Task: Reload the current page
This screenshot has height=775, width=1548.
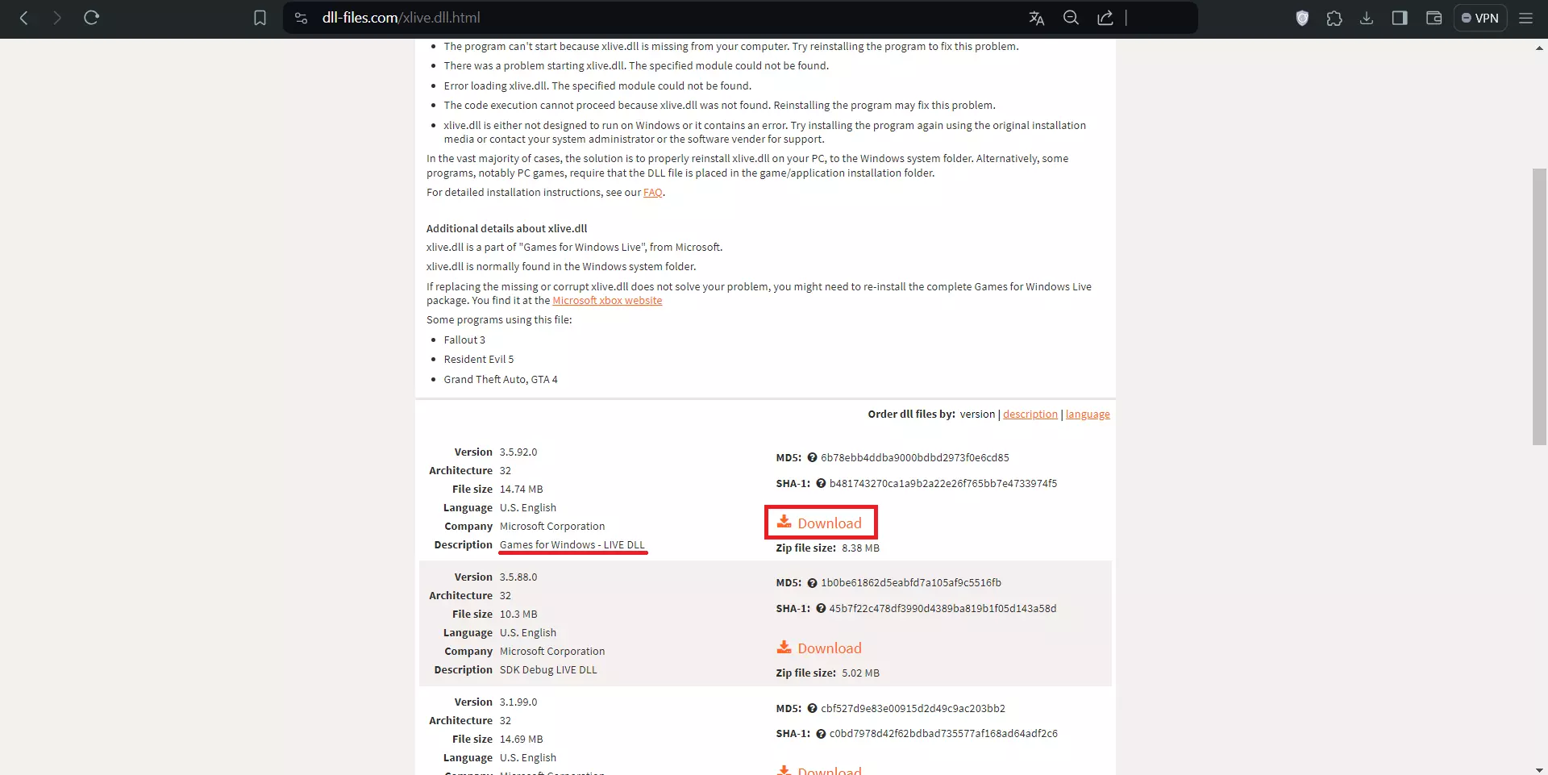Action: pos(91,18)
